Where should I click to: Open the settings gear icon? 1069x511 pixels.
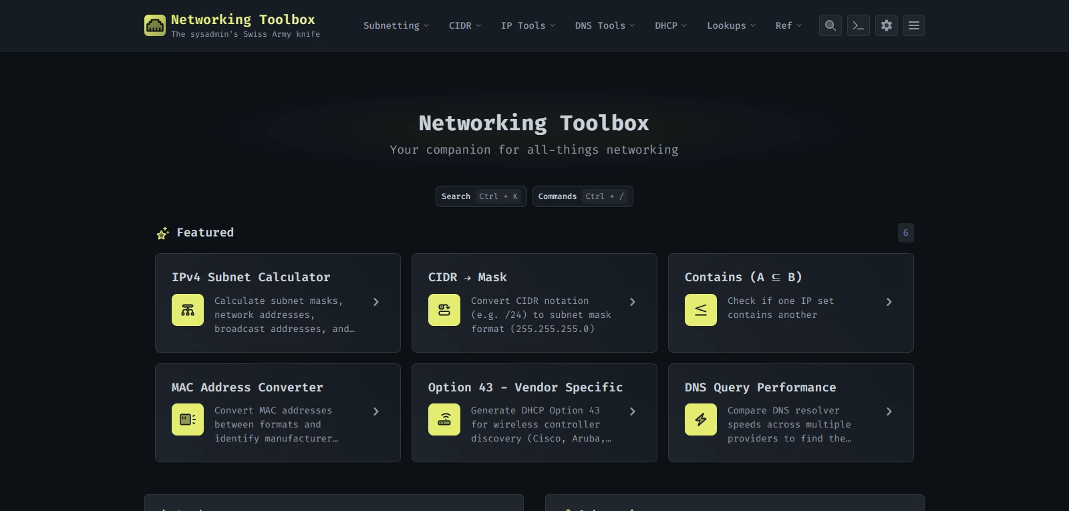(x=887, y=25)
